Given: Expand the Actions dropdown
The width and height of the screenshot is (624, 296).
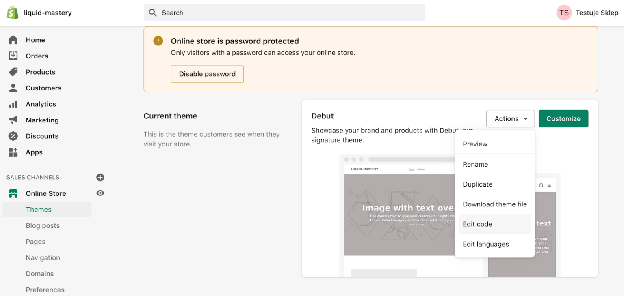Looking at the screenshot, I should pos(511,118).
